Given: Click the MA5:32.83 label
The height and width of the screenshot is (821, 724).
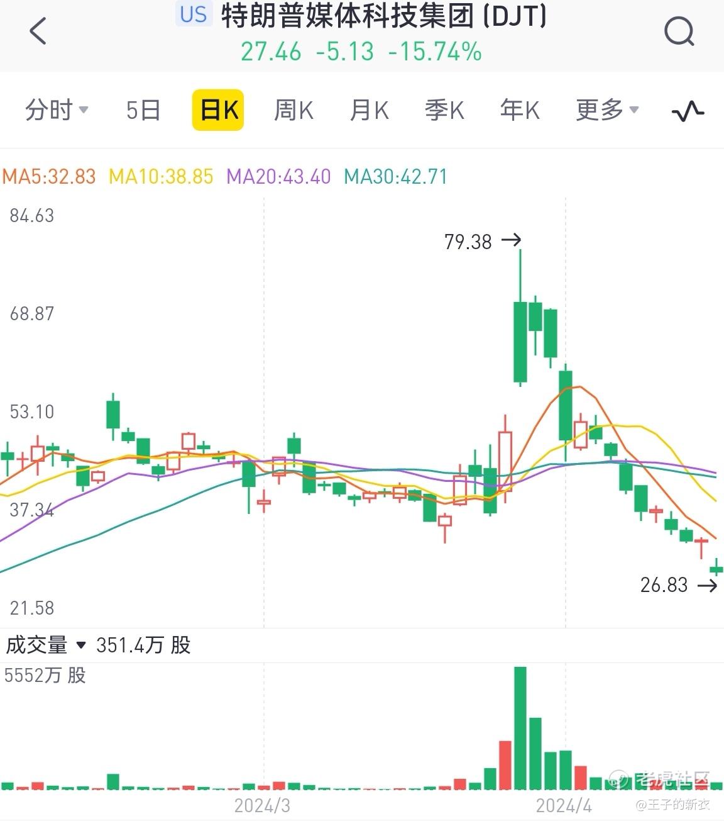Looking at the screenshot, I should (x=49, y=176).
